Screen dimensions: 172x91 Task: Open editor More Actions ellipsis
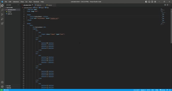coord(170,5)
